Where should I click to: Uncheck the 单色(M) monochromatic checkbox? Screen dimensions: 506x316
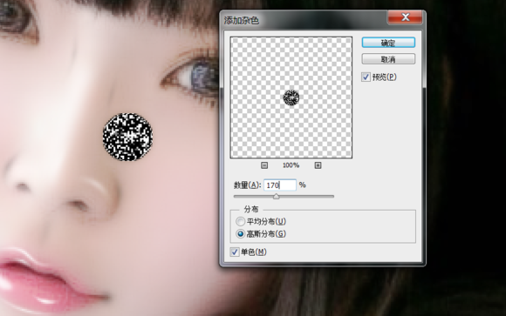pos(235,252)
